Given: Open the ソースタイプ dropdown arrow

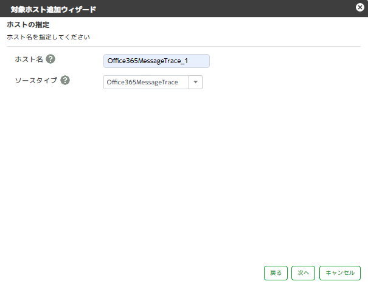Looking at the screenshot, I should coord(195,82).
